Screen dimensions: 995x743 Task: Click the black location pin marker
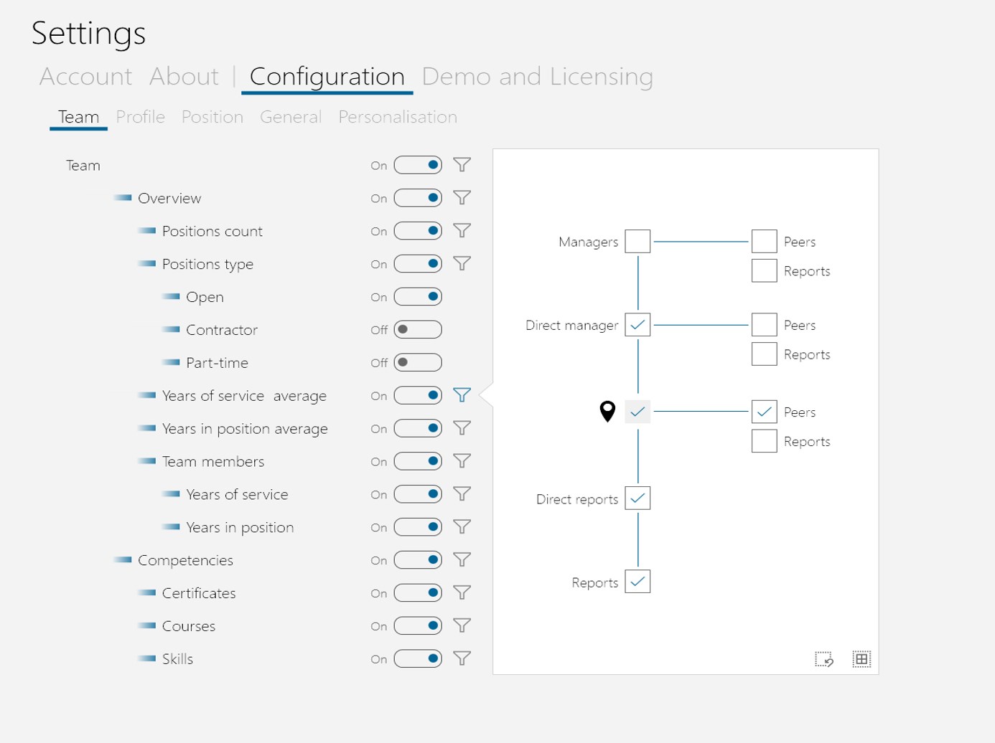click(x=607, y=411)
